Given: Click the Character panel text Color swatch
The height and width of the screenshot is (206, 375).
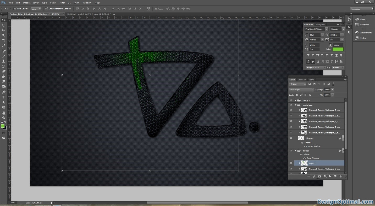Looking at the screenshot, I should pos(338,49).
